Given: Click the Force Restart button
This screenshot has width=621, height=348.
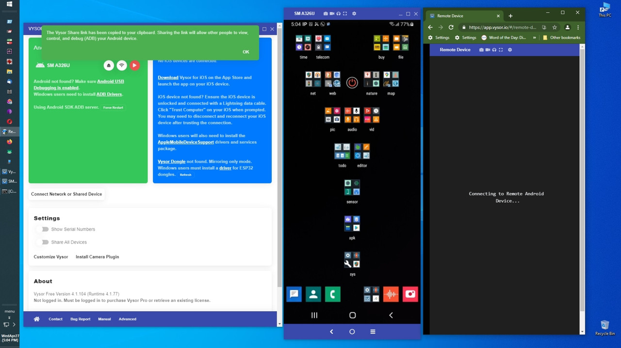Looking at the screenshot, I should point(113,108).
